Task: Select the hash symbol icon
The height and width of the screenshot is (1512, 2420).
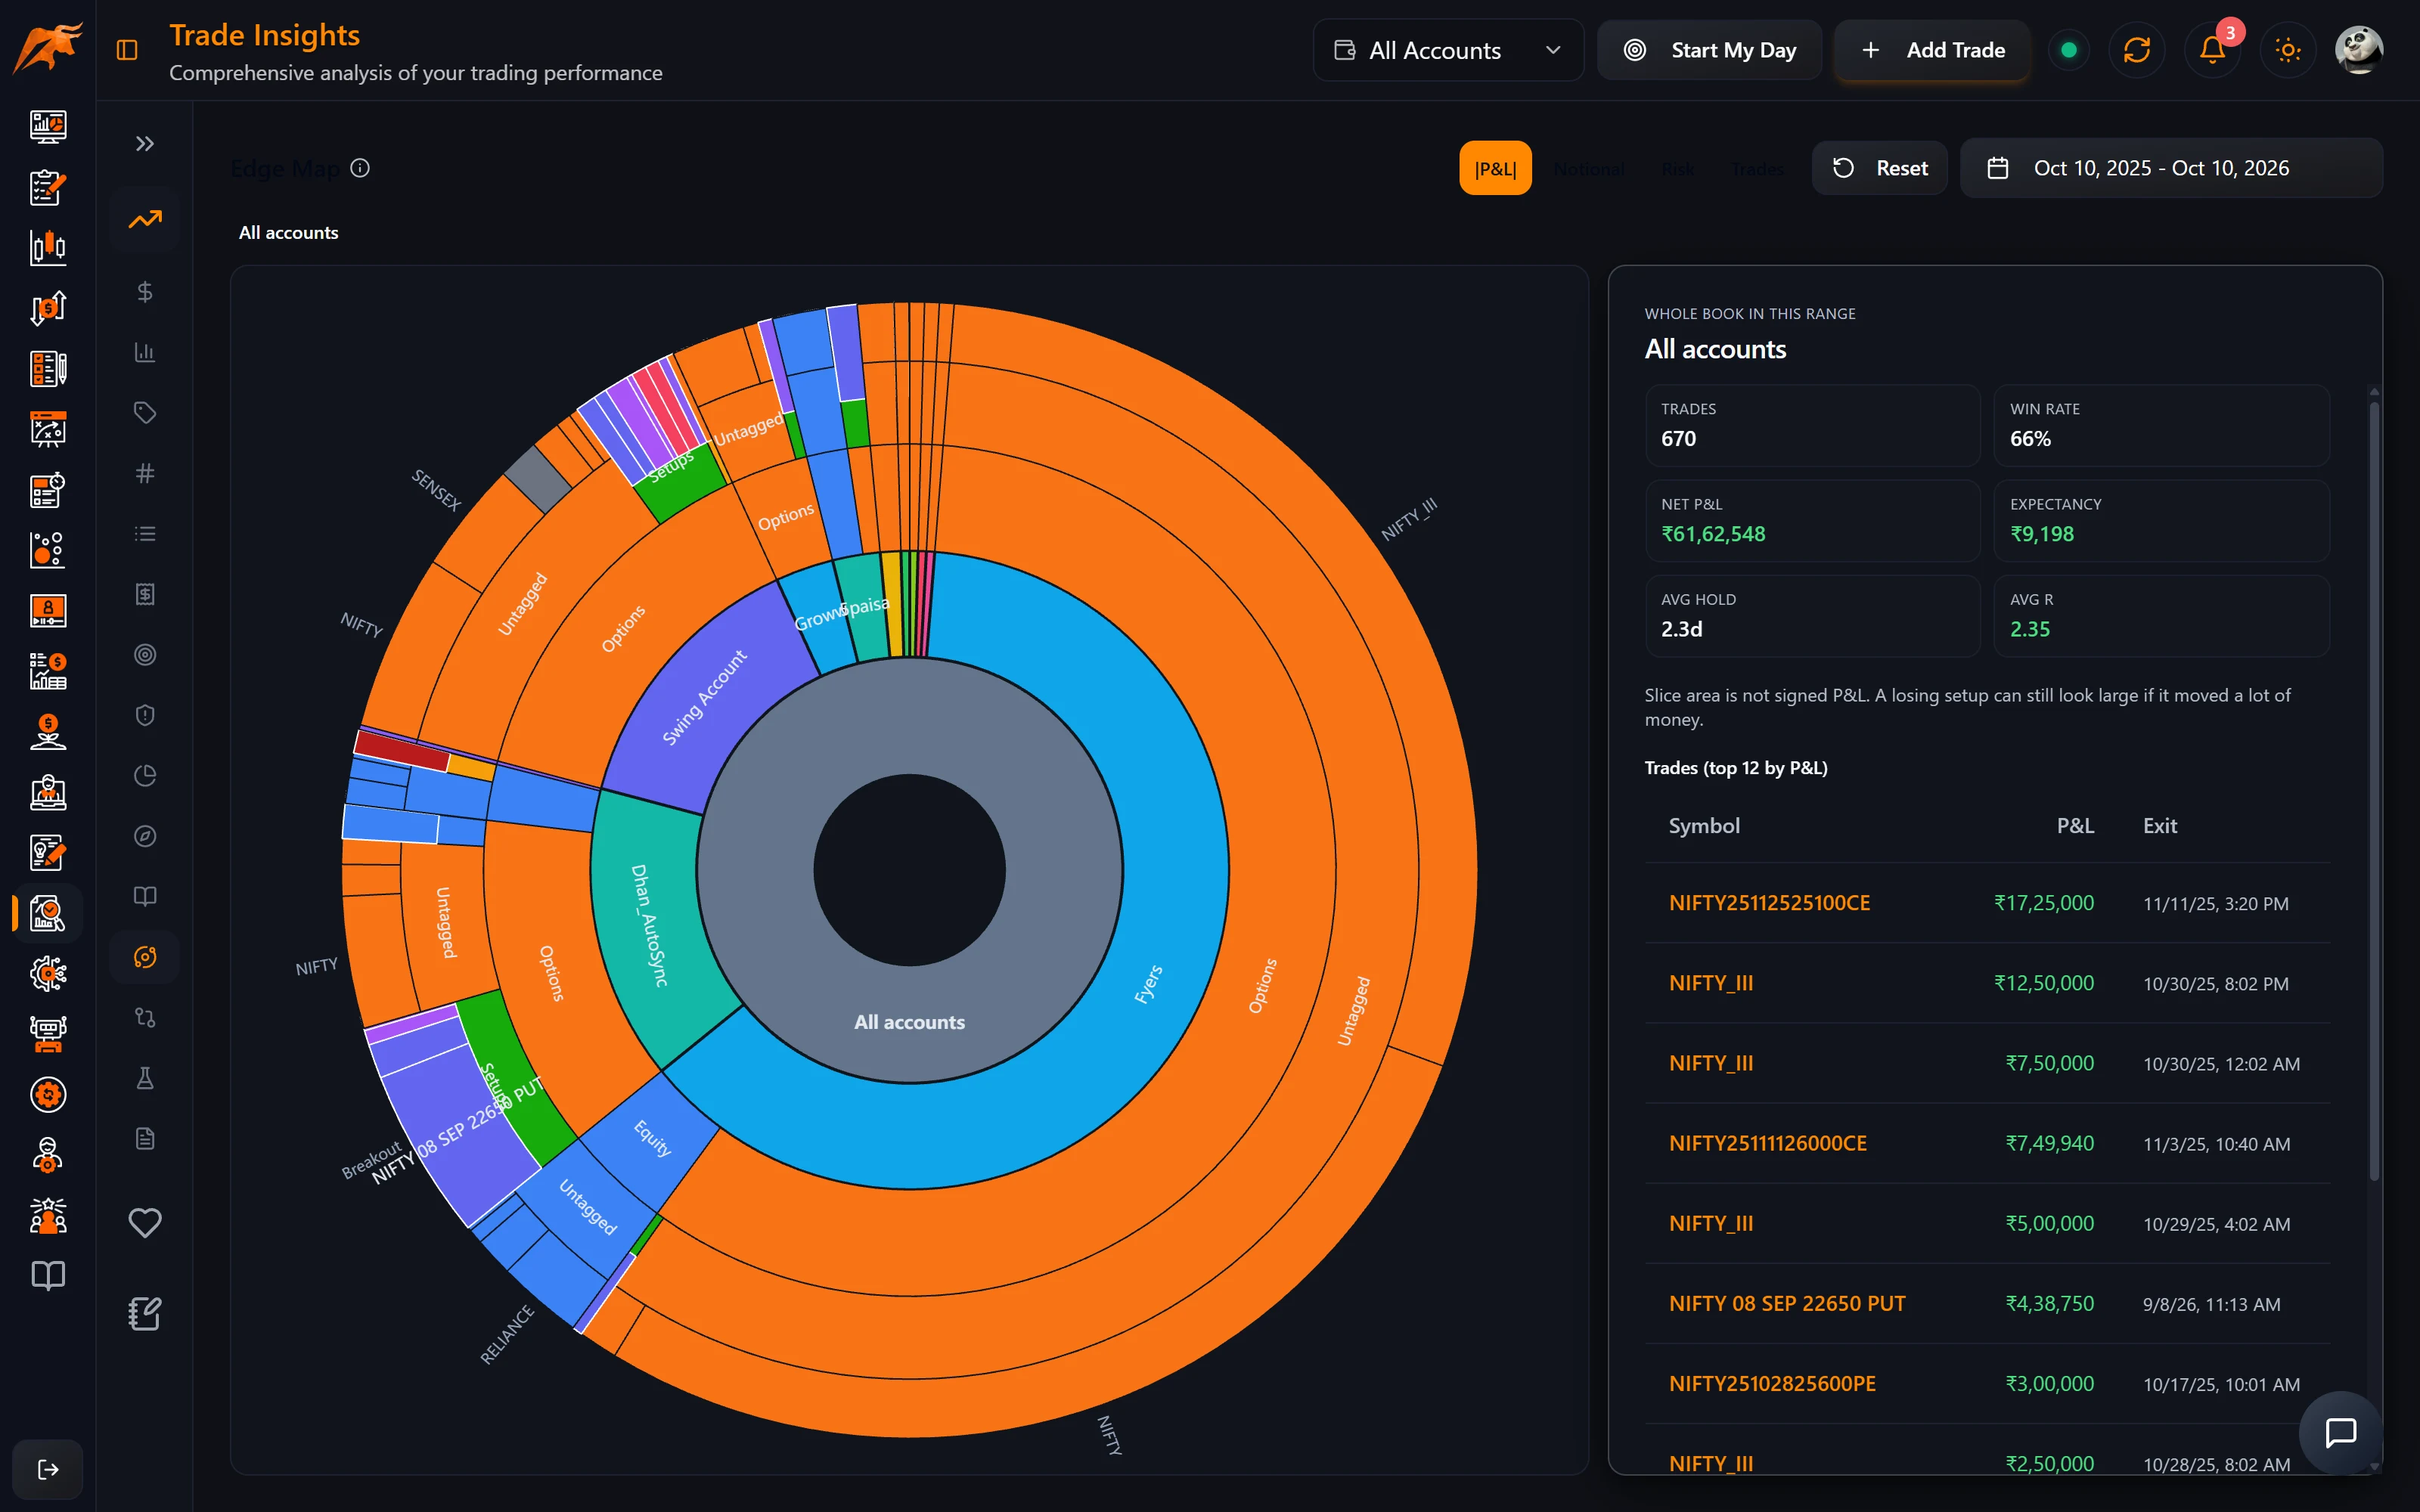Action: tap(145, 473)
